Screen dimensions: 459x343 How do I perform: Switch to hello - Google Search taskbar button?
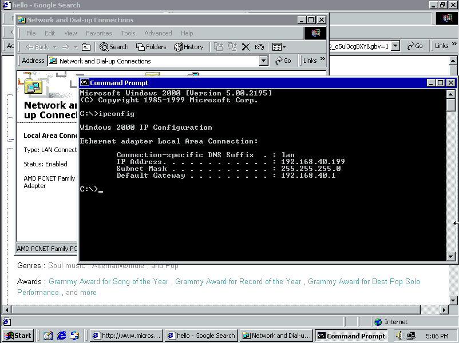(201, 336)
